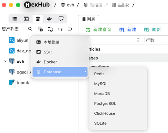Screen dimensions: 168x133
Task: Click the add new asset icon
Action: [40, 29]
